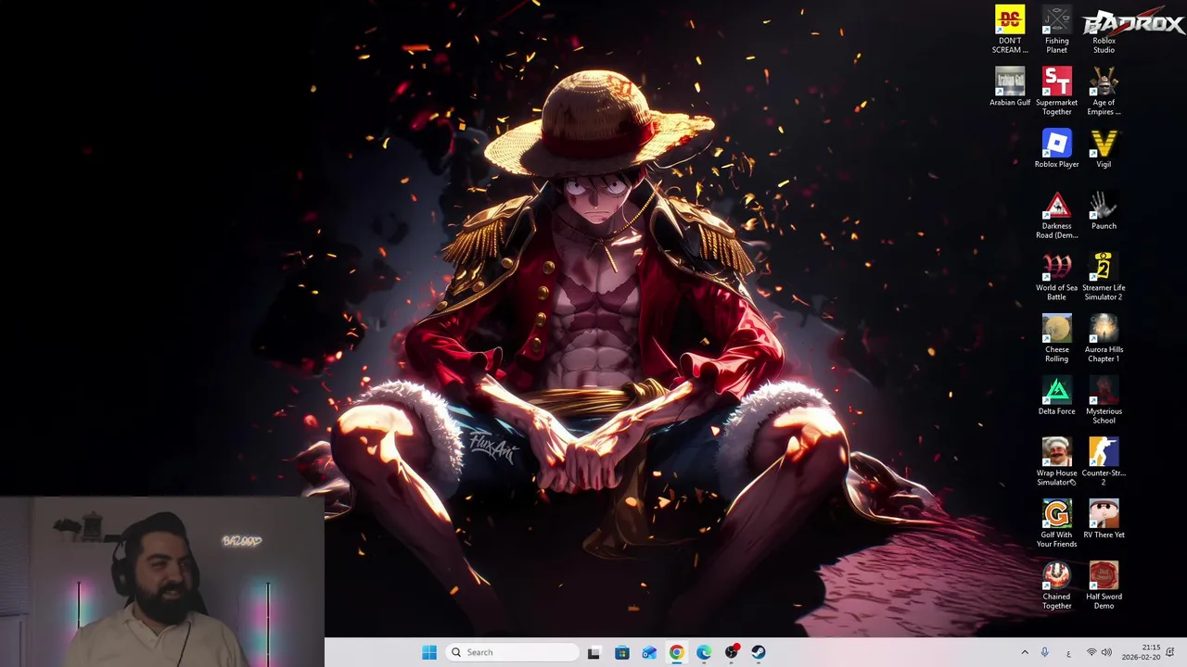Open the Windows Start menu
The width and height of the screenshot is (1187, 667).
(429, 652)
